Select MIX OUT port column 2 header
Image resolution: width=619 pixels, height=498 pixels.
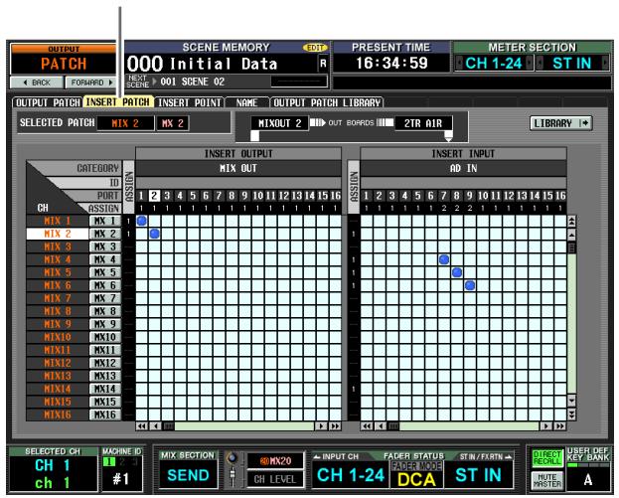pyautogui.click(x=154, y=196)
